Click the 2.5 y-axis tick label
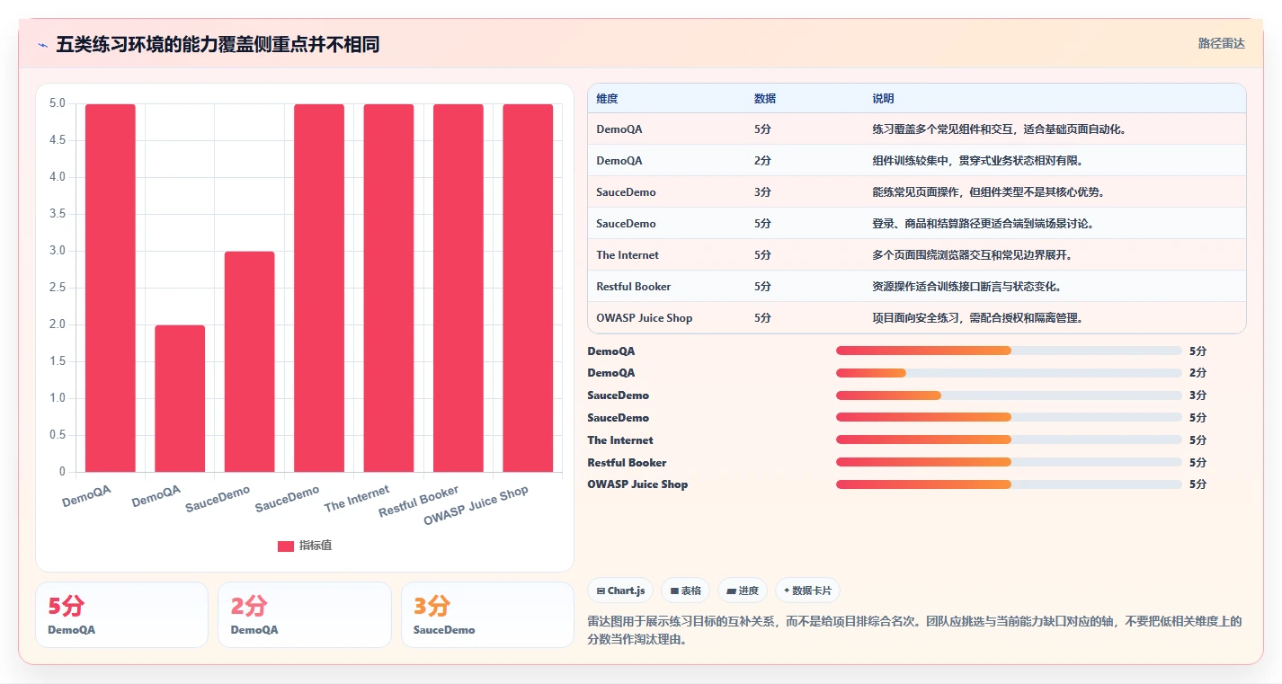The image size is (1282, 684). 57,288
